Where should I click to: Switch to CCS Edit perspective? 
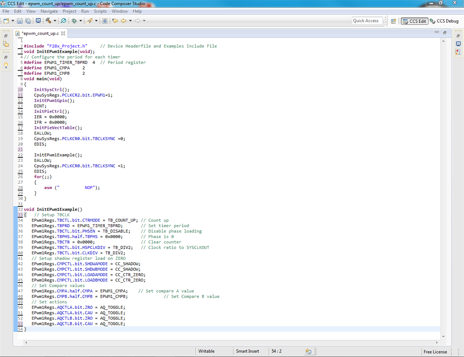click(414, 21)
